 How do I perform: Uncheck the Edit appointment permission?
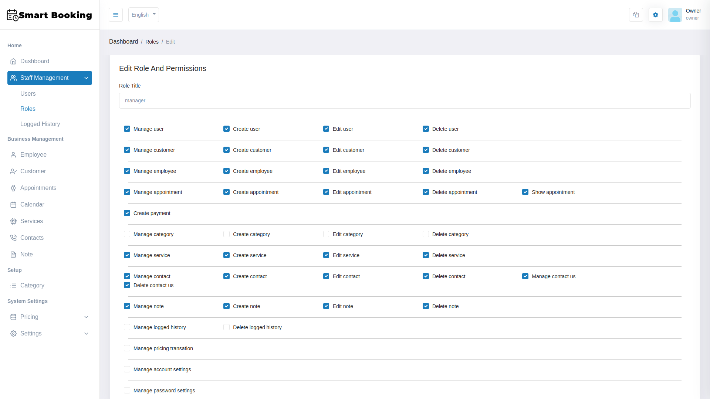coord(326,192)
